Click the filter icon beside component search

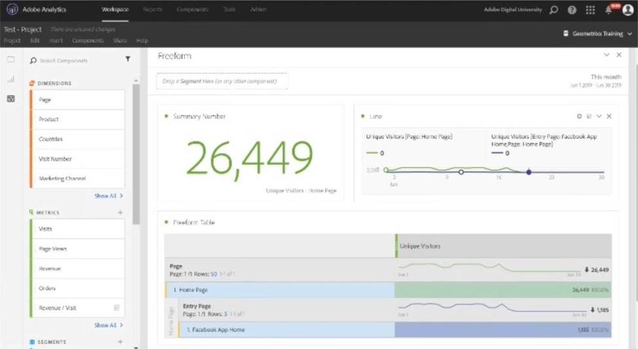128,60
